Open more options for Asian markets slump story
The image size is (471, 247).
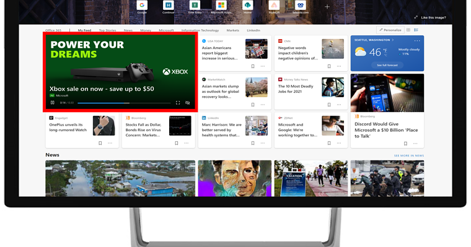click(x=263, y=105)
